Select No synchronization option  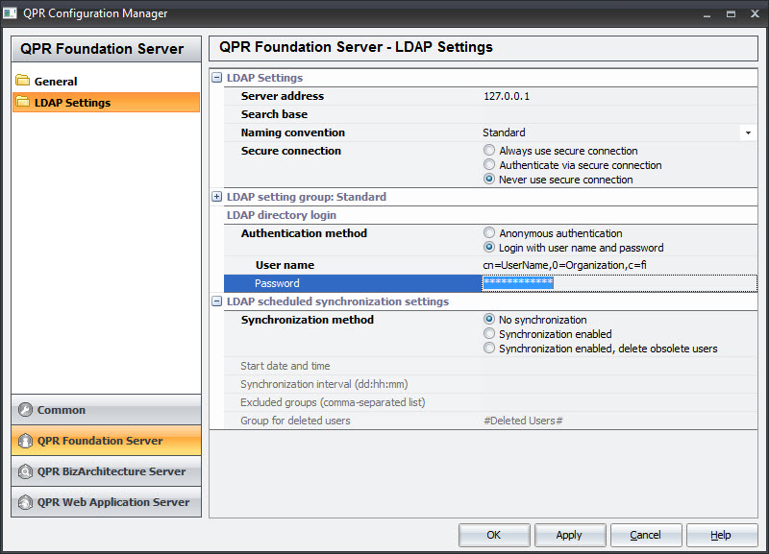point(489,319)
